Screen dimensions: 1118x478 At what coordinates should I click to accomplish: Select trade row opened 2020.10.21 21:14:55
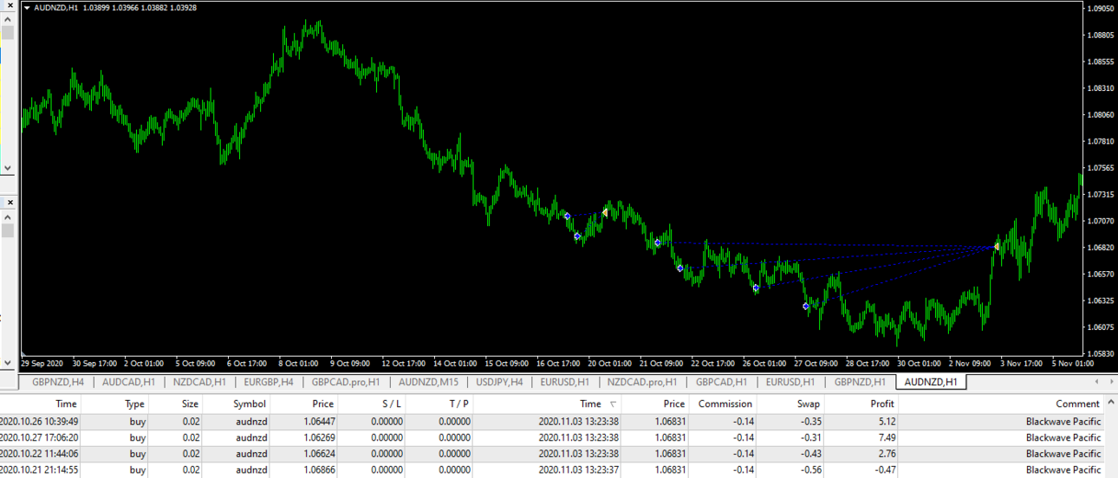click(x=552, y=470)
